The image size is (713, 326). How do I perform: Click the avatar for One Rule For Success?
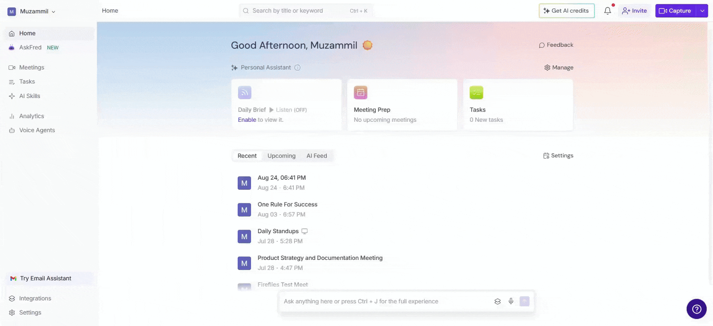(244, 210)
